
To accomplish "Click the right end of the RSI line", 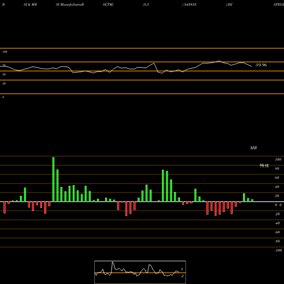I will pyautogui.click(x=252, y=66).
